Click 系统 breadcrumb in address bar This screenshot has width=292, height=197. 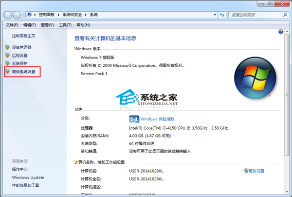click(x=93, y=15)
